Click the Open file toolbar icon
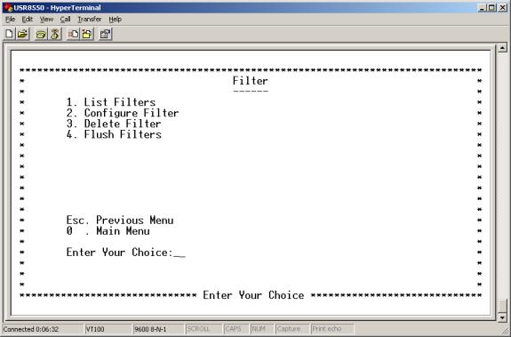 (x=23, y=34)
